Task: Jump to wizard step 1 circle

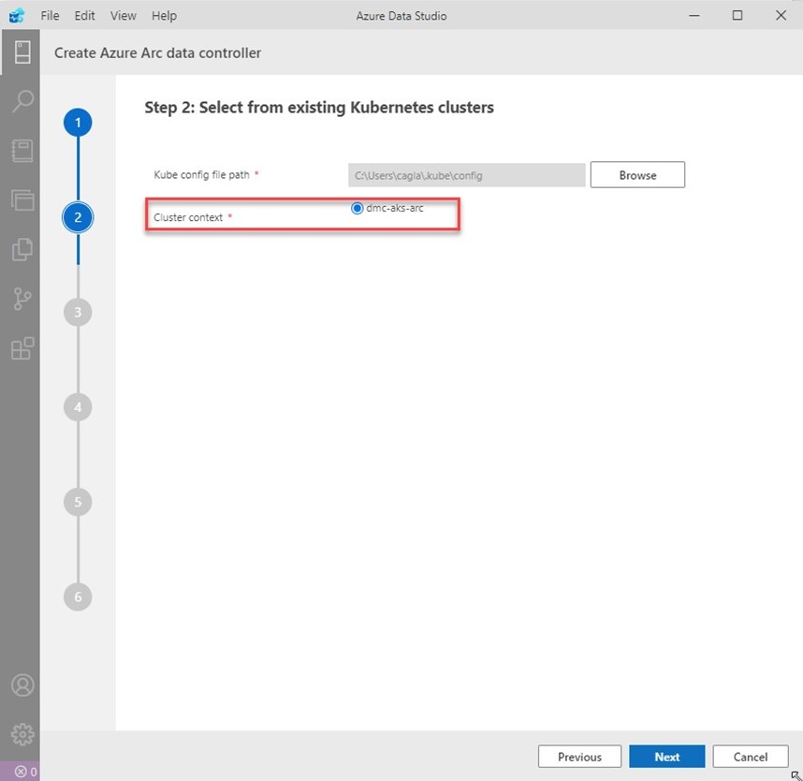Action: [78, 123]
